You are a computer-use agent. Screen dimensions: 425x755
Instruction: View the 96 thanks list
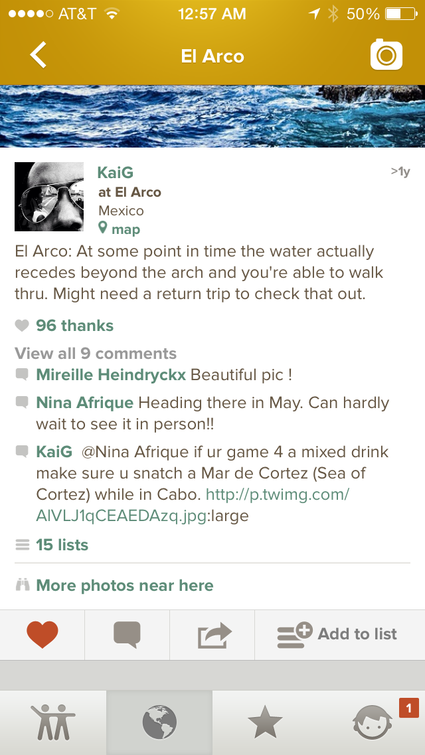[x=74, y=326]
